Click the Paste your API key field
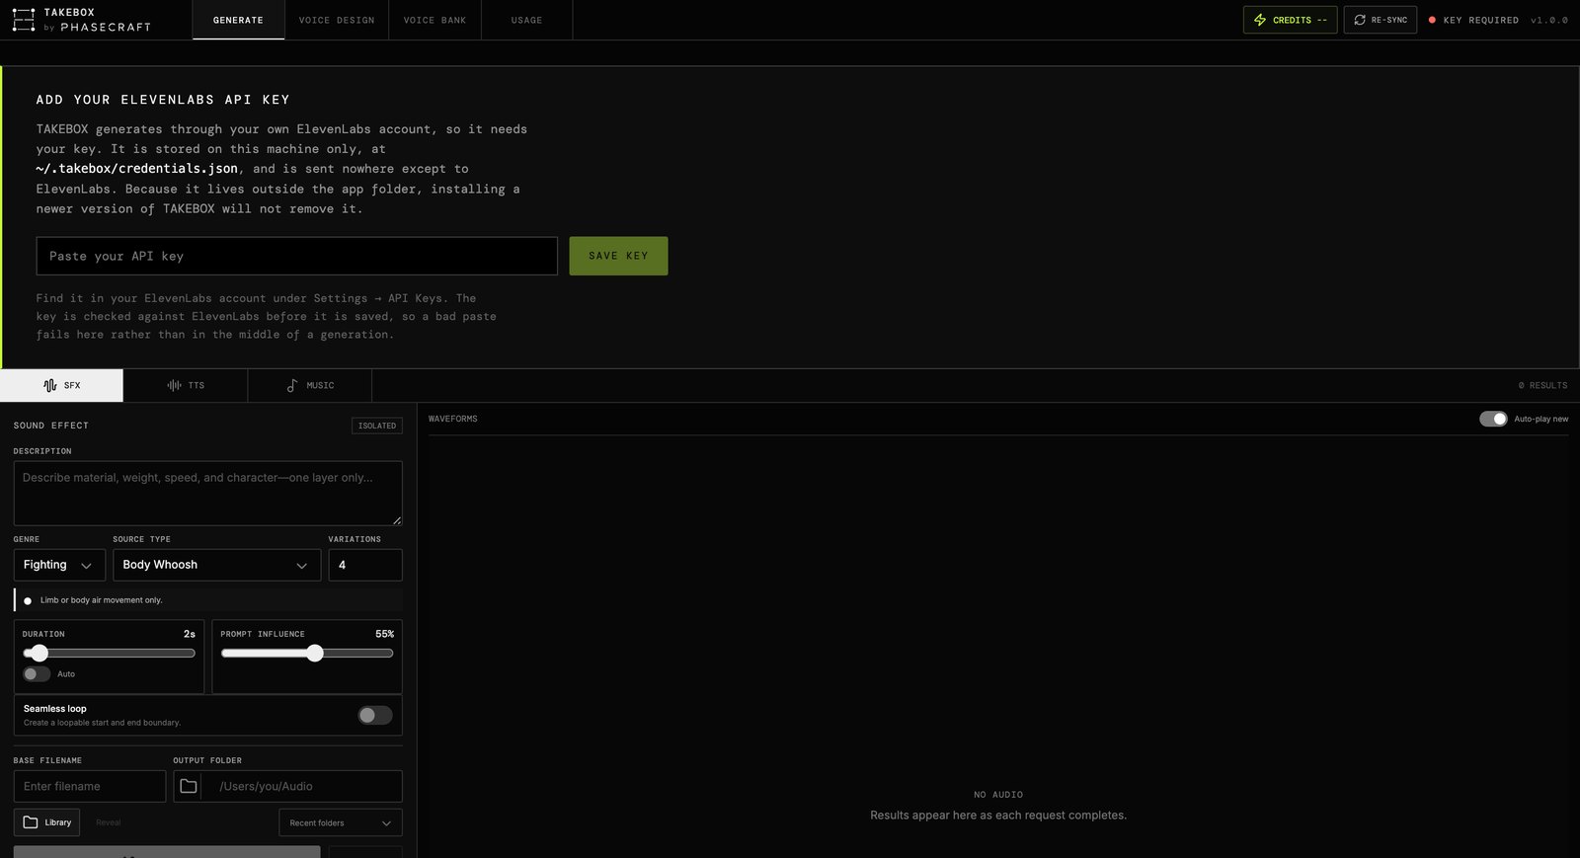 click(x=296, y=256)
